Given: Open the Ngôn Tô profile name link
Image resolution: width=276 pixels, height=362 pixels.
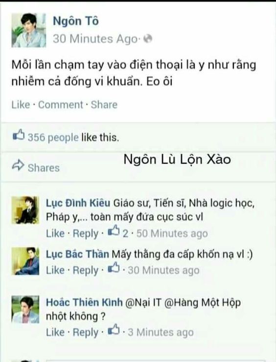Looking at the screenshot, I should pos(76,21).
